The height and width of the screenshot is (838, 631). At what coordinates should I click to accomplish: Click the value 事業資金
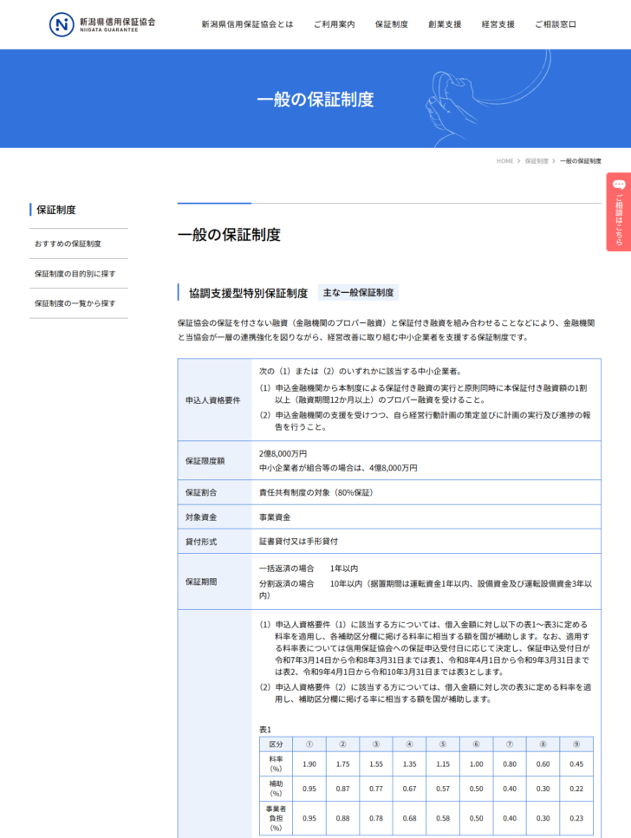tap(275, 516)
